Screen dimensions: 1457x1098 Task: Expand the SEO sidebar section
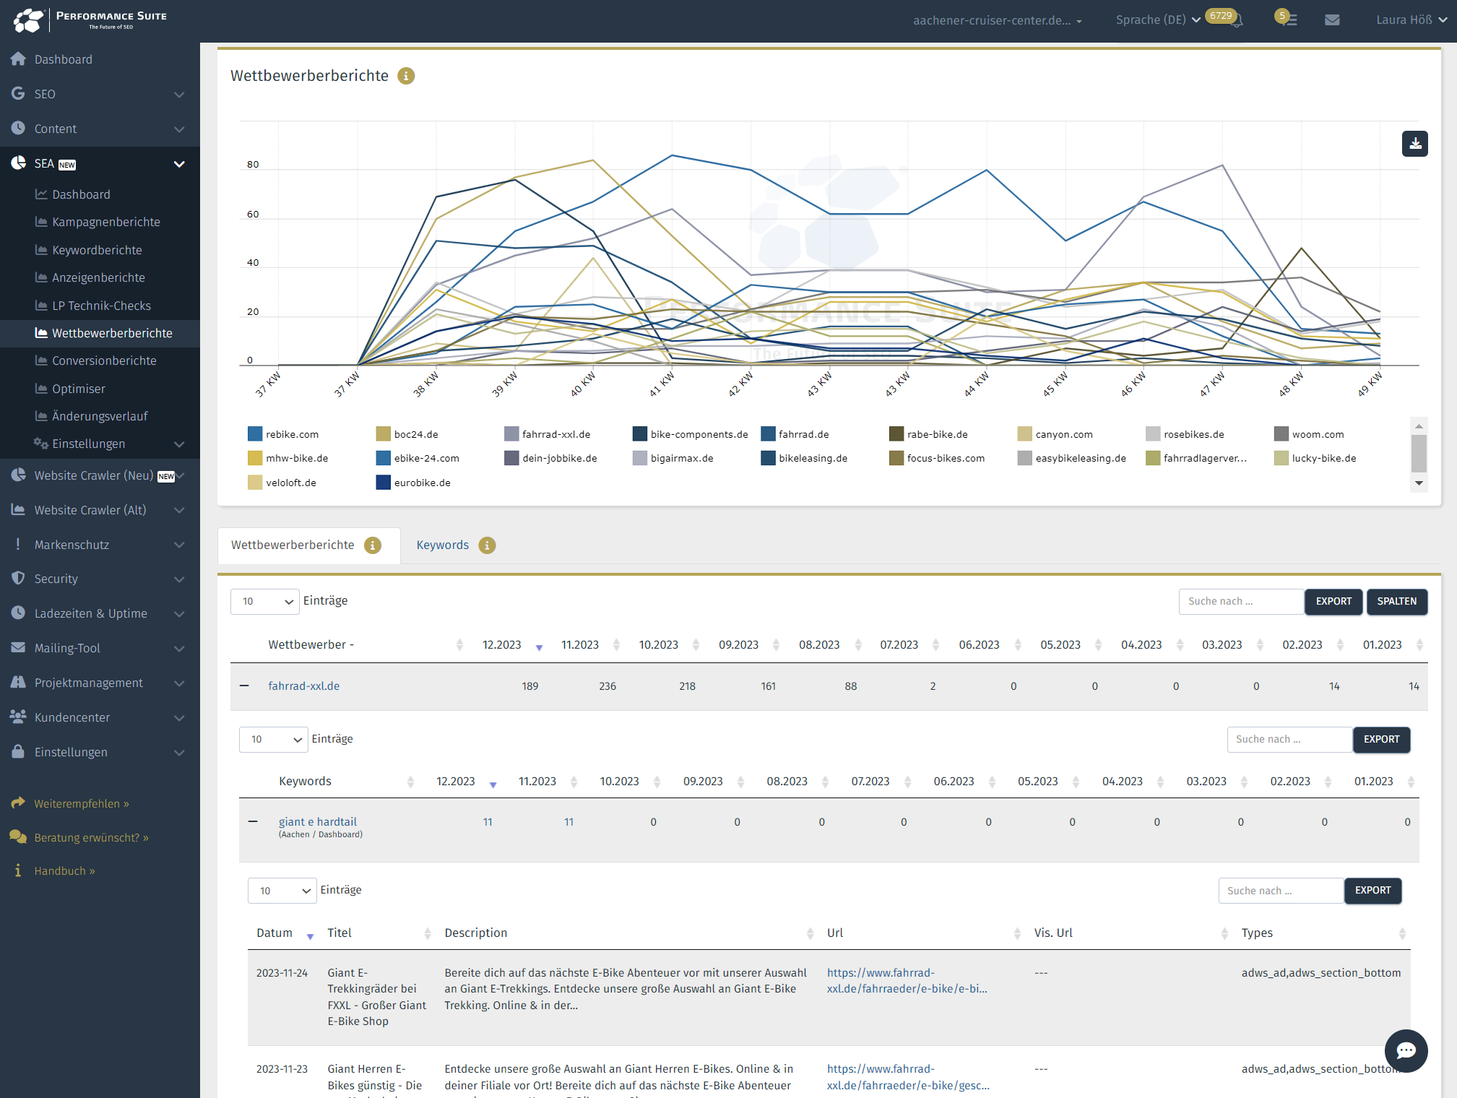coord(100,94)
